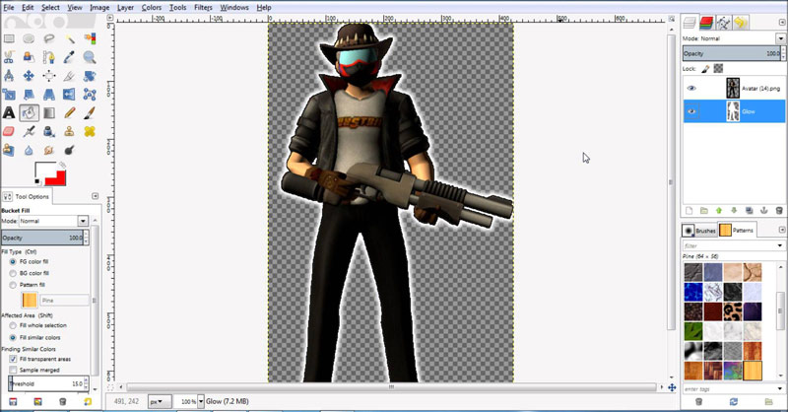Click the raise layer green arrow
This screenshot has width=788, height=412.
coord(719,210)
